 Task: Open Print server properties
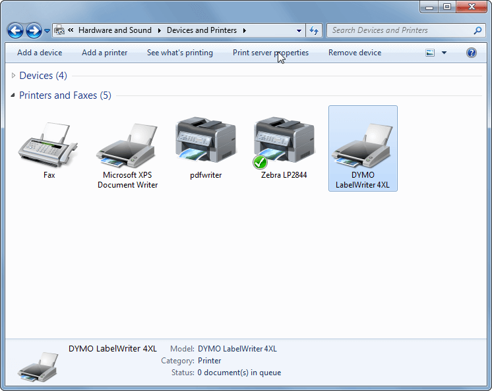point(270,53)
